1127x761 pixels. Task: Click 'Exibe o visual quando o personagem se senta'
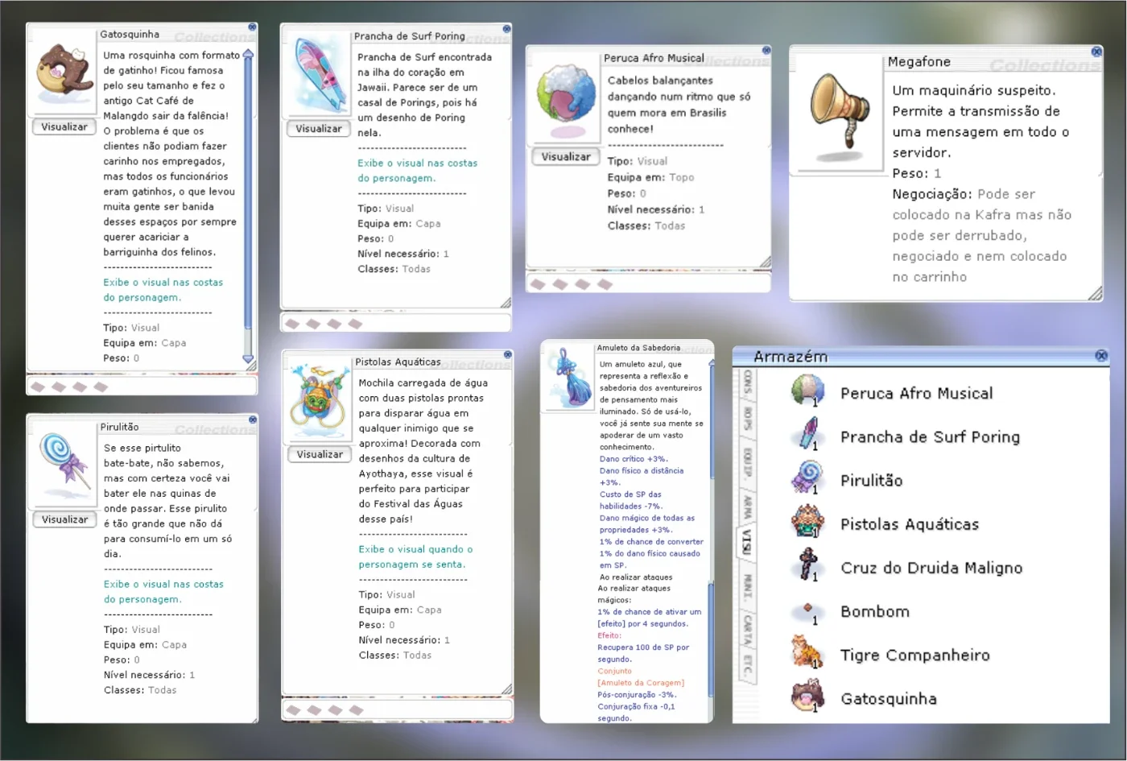[x=415, y=556]
